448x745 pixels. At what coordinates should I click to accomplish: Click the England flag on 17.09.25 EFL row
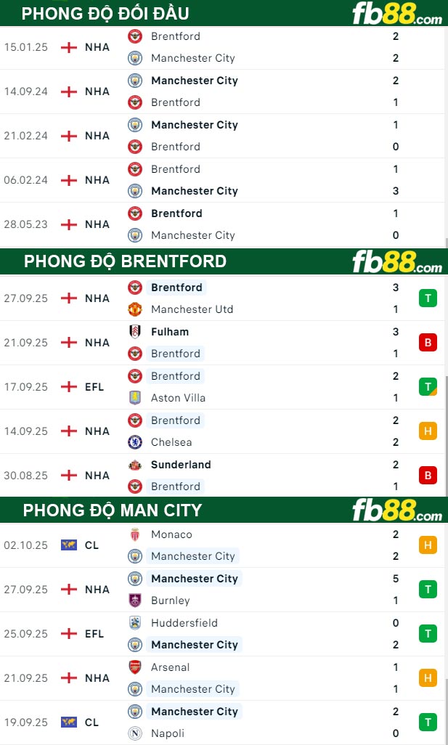(x=69, y=387)
